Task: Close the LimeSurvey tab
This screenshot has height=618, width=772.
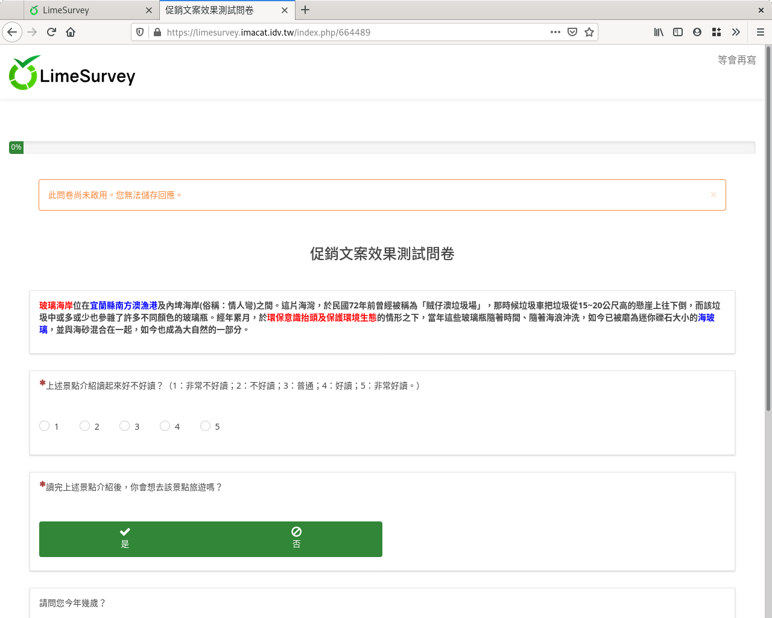Action: coord(149,10)
